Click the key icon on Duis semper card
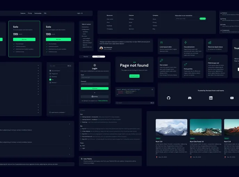The image size is (239, 177). coord(161,60)
